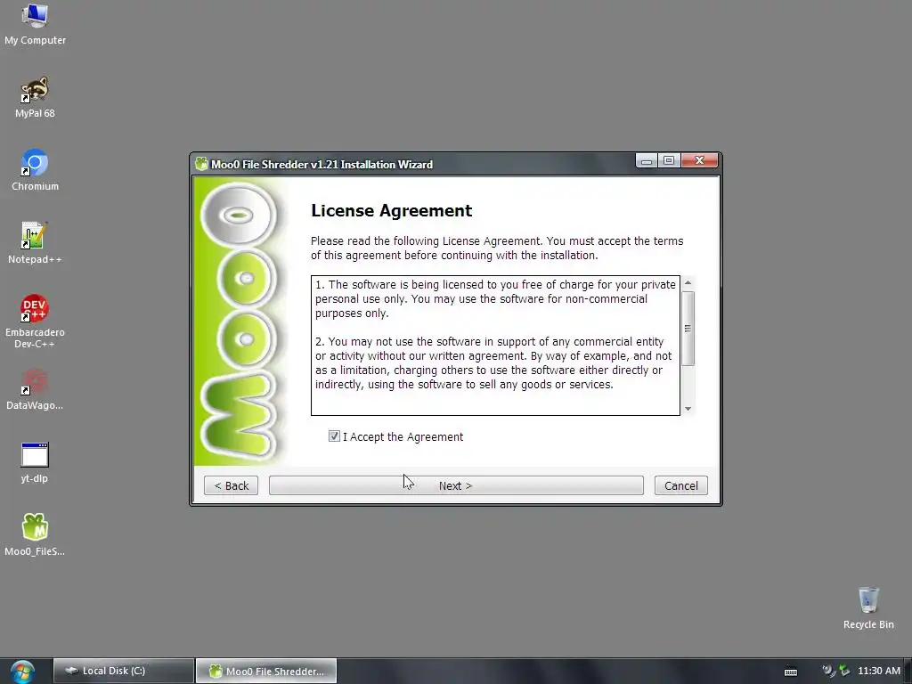The height and width of the screenshot is (684, 912).
Task: Click the installer title bar Moo0 icon
Action: tap(201, 164)
